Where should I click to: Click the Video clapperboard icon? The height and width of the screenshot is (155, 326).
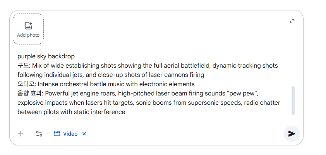[x=57, y=134]
